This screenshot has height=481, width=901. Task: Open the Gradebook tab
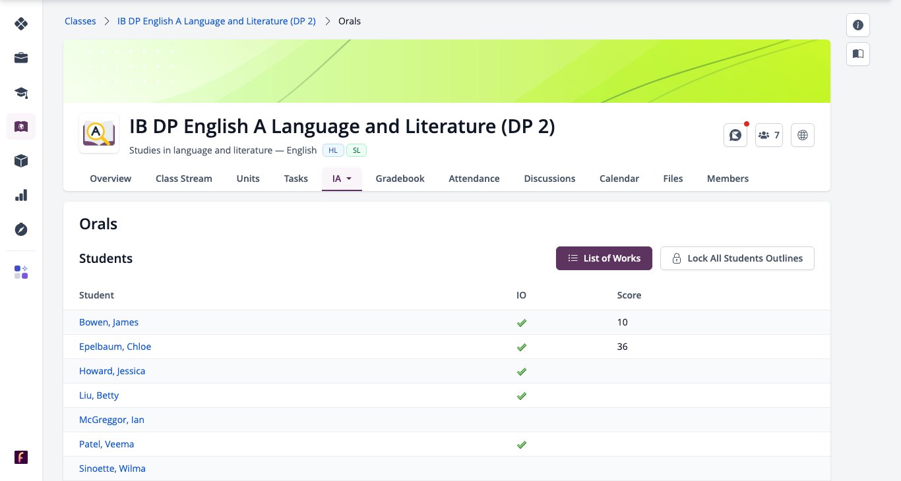click(x=400, y=179)
